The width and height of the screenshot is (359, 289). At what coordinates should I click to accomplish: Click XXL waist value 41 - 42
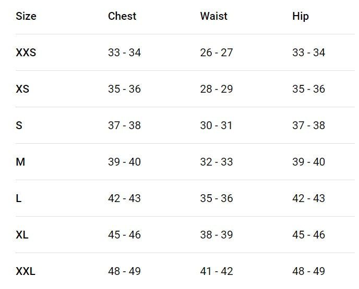[217, 271]
